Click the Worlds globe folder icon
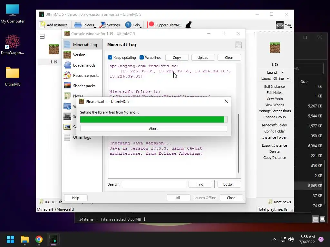This screenshot has width=330, height=247. click(x=67, y=106)
